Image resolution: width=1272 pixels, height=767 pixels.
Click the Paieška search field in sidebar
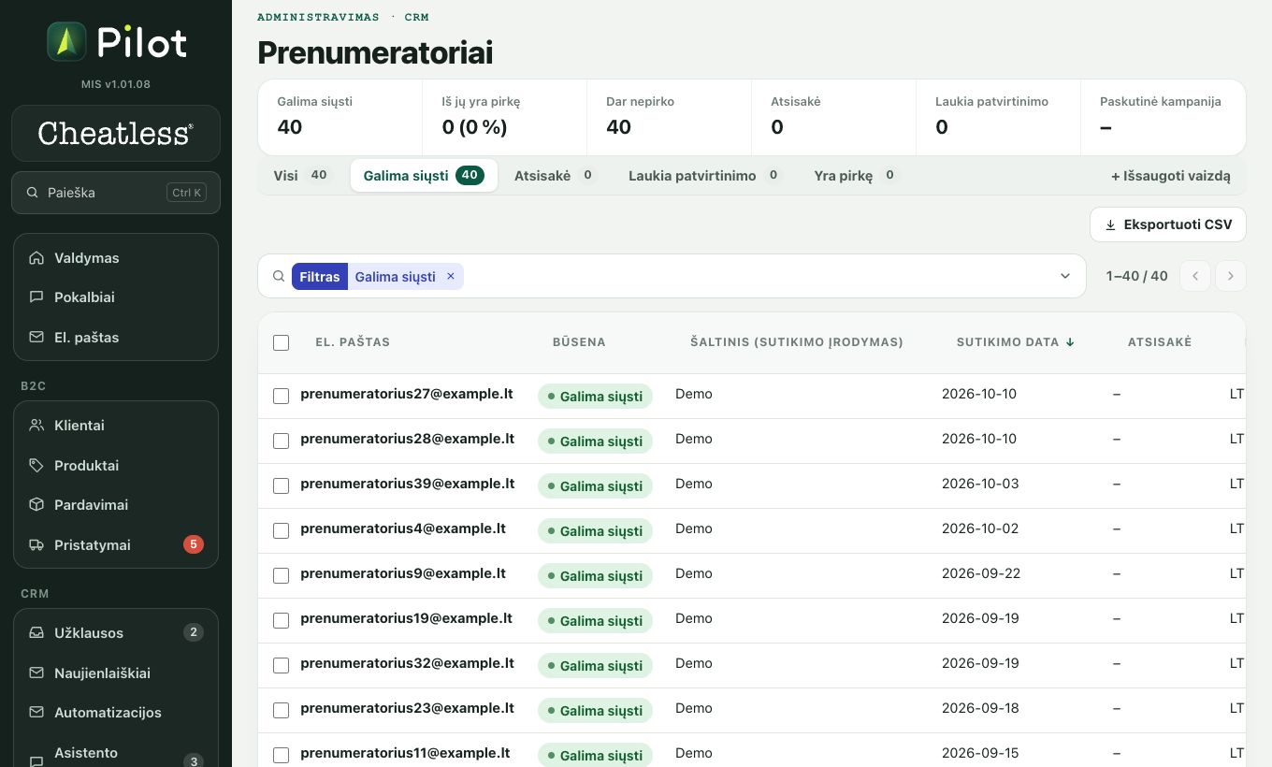click(x=116, y=193)
